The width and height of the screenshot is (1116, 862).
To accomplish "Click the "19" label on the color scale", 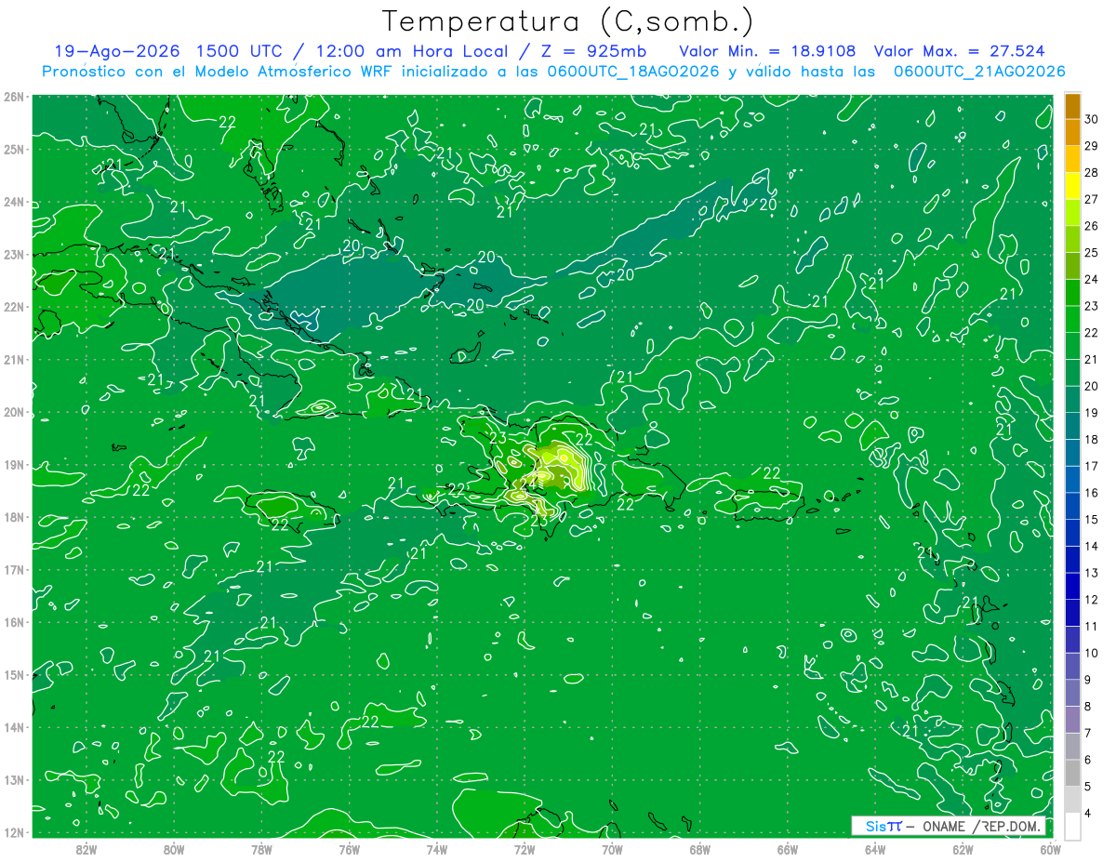I will coord(1092,413).
